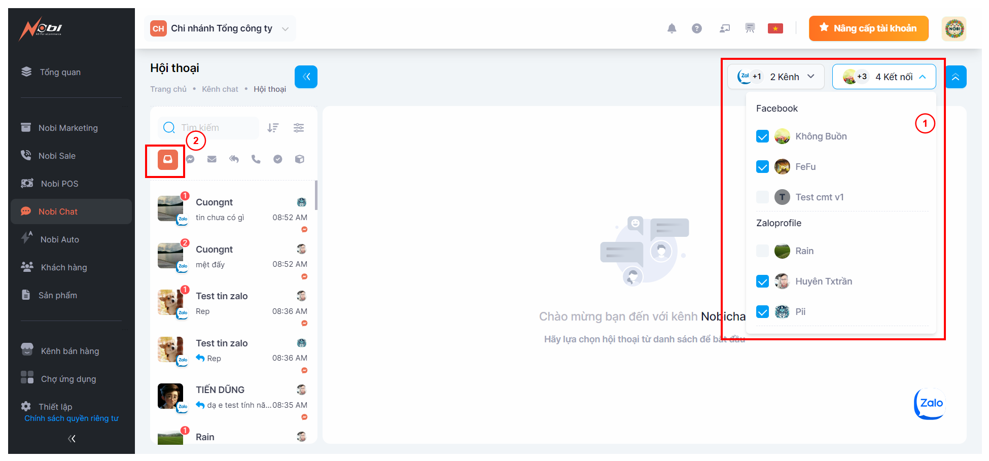This screenshot has width=989, height=461.
Task: Go to Nobi Marketing in sidebar
Action: point(68,128)
